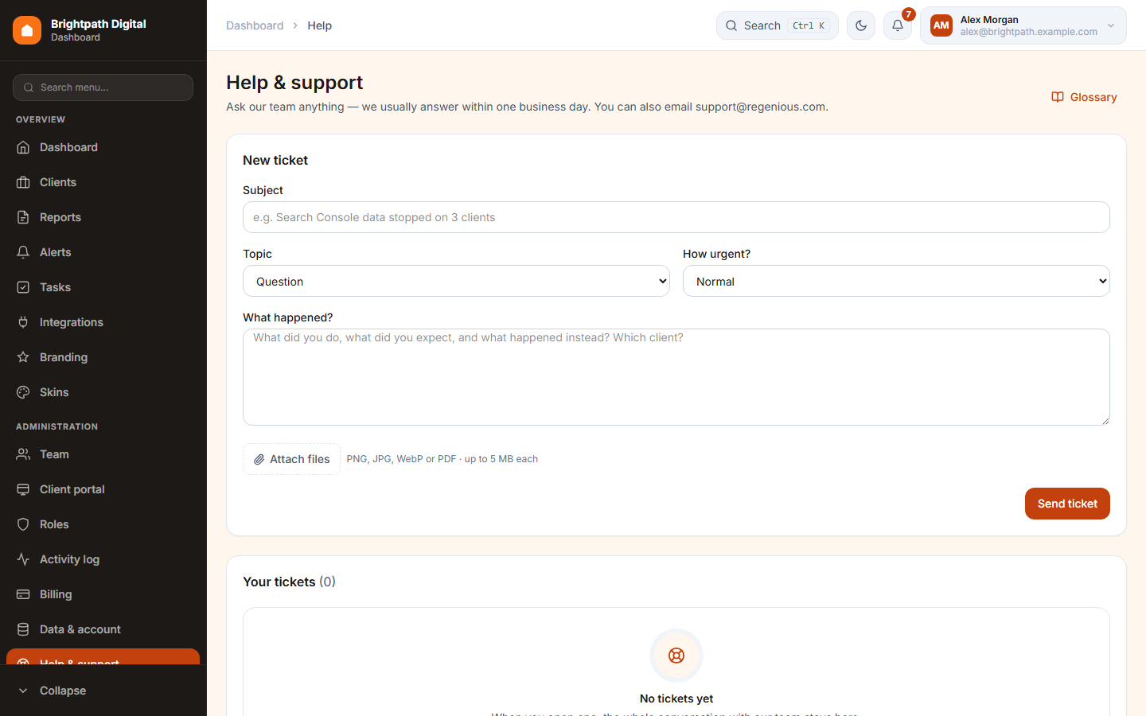Viewport: 1146px width, 716px height.
Task: Click the AM user avatar
Action: [941, 25]
